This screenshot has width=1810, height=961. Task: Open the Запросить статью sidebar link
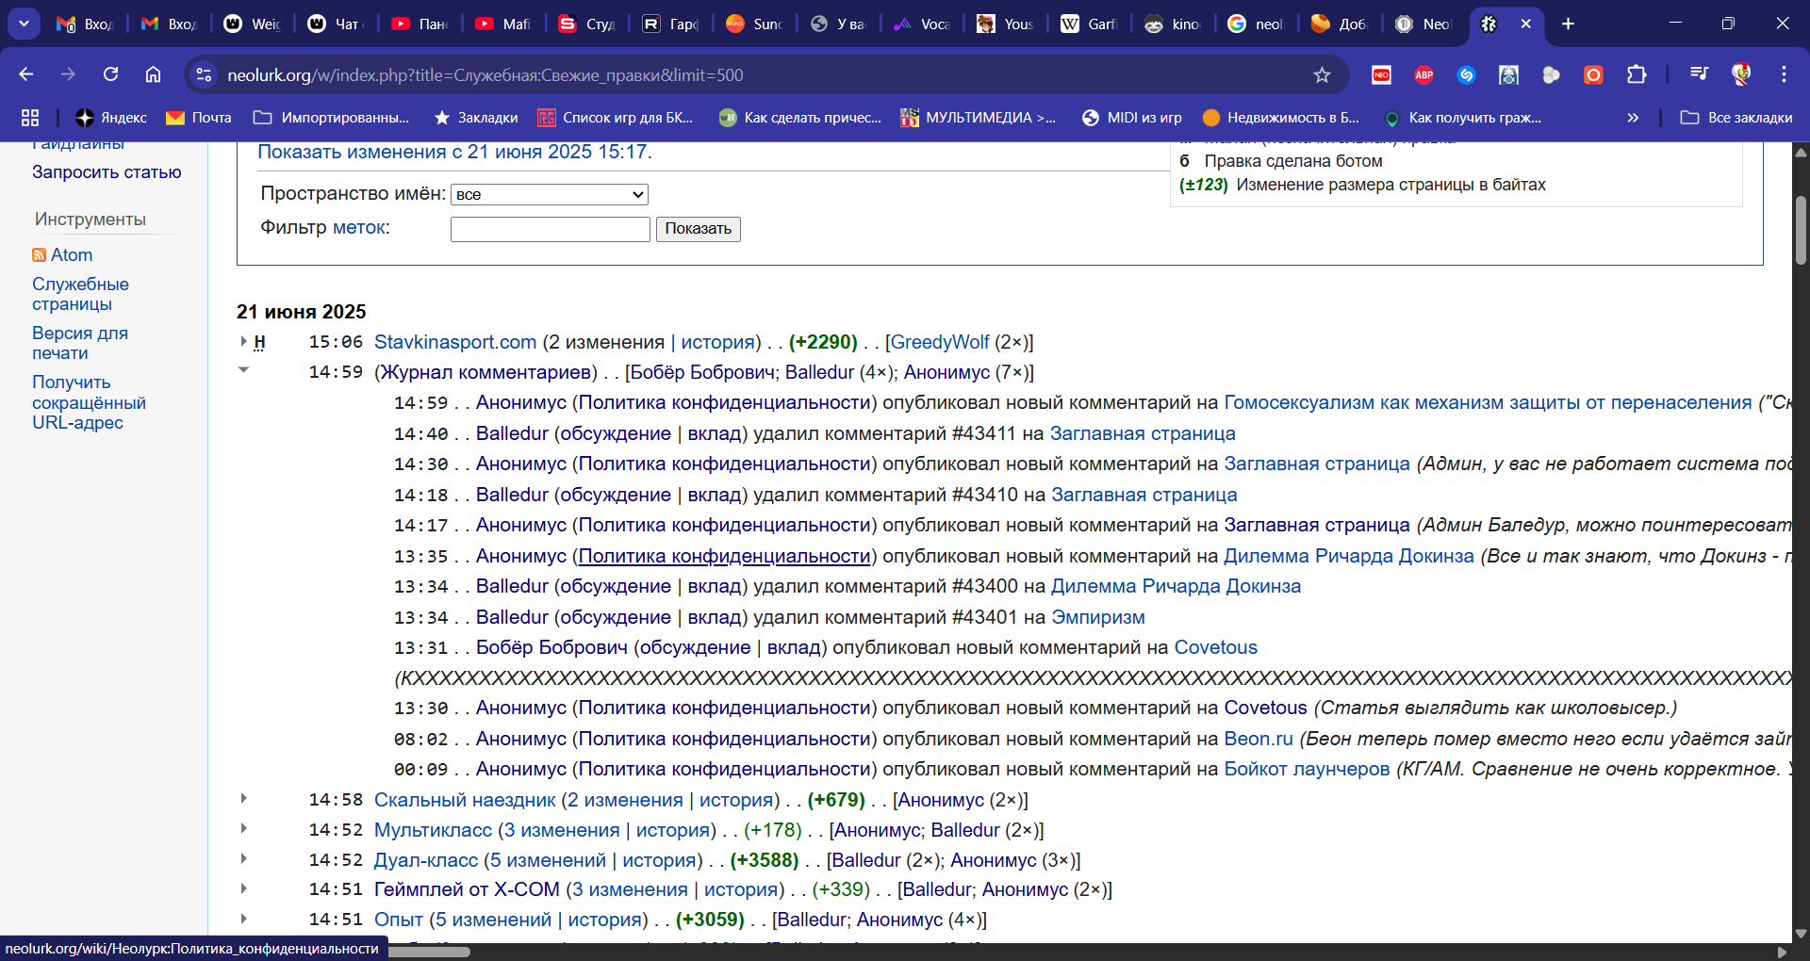pyautogui.click(x=107, y=172)
